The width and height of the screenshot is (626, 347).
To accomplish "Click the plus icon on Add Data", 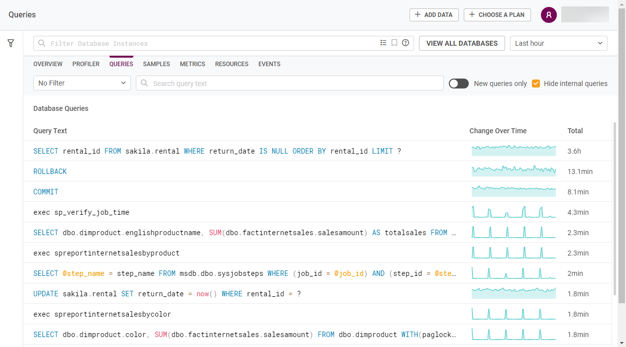I will point(417,15).
